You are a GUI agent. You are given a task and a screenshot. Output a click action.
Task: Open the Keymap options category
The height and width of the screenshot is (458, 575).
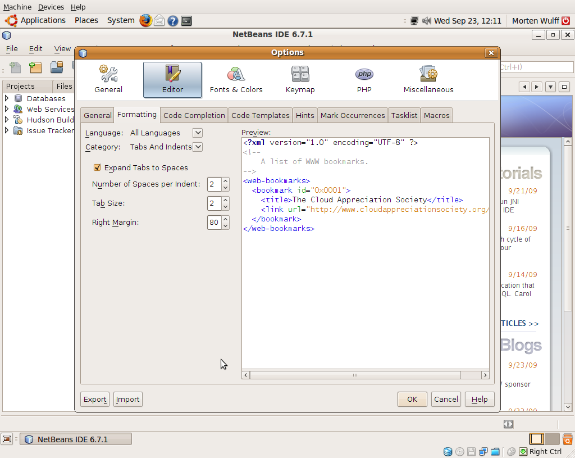point(300,80)
